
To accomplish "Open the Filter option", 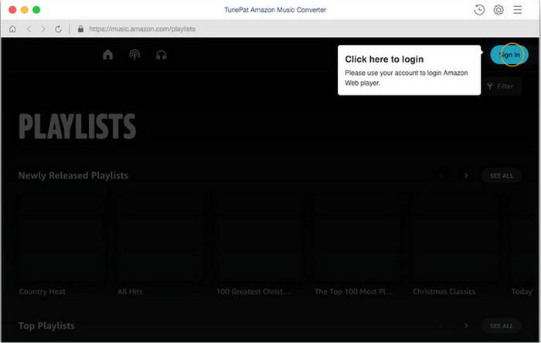I will pos(500,87).
